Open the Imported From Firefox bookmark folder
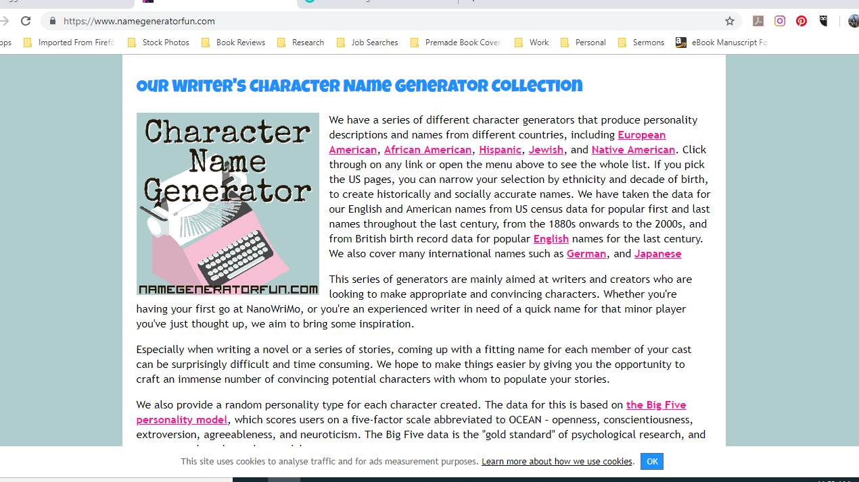 (69, 43)
